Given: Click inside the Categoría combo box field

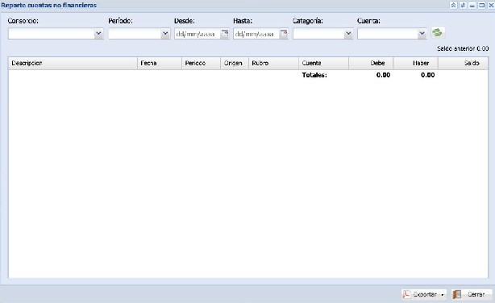Looking at the screenshot, I should [x=318, y=34].
